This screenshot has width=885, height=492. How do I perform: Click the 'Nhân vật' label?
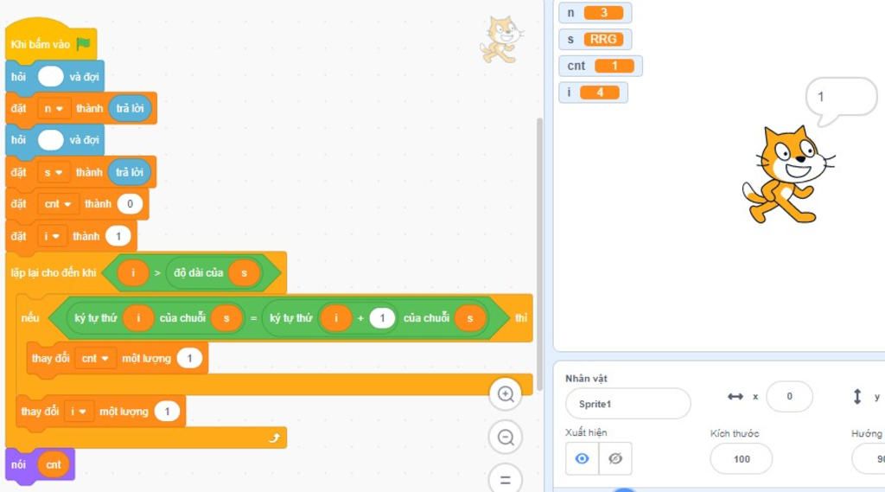tap(587, 379)
